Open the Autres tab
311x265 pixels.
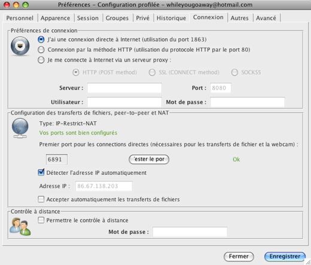tap(239, 18)
